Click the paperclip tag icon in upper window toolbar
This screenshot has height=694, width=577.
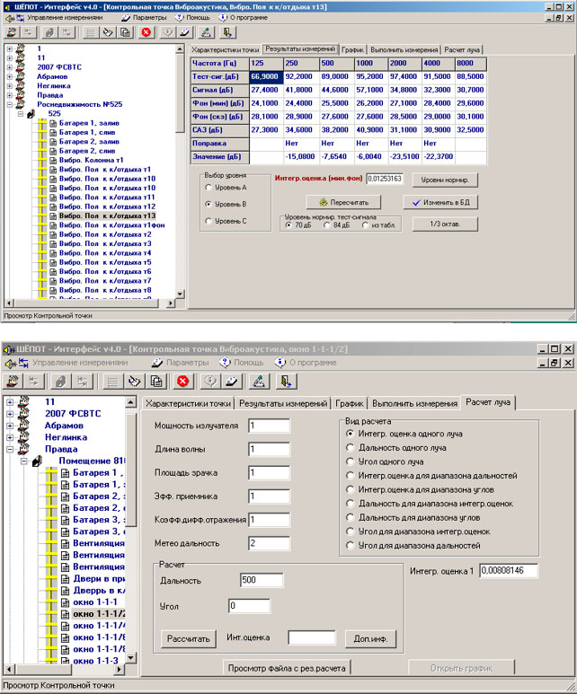pos(49,32)
